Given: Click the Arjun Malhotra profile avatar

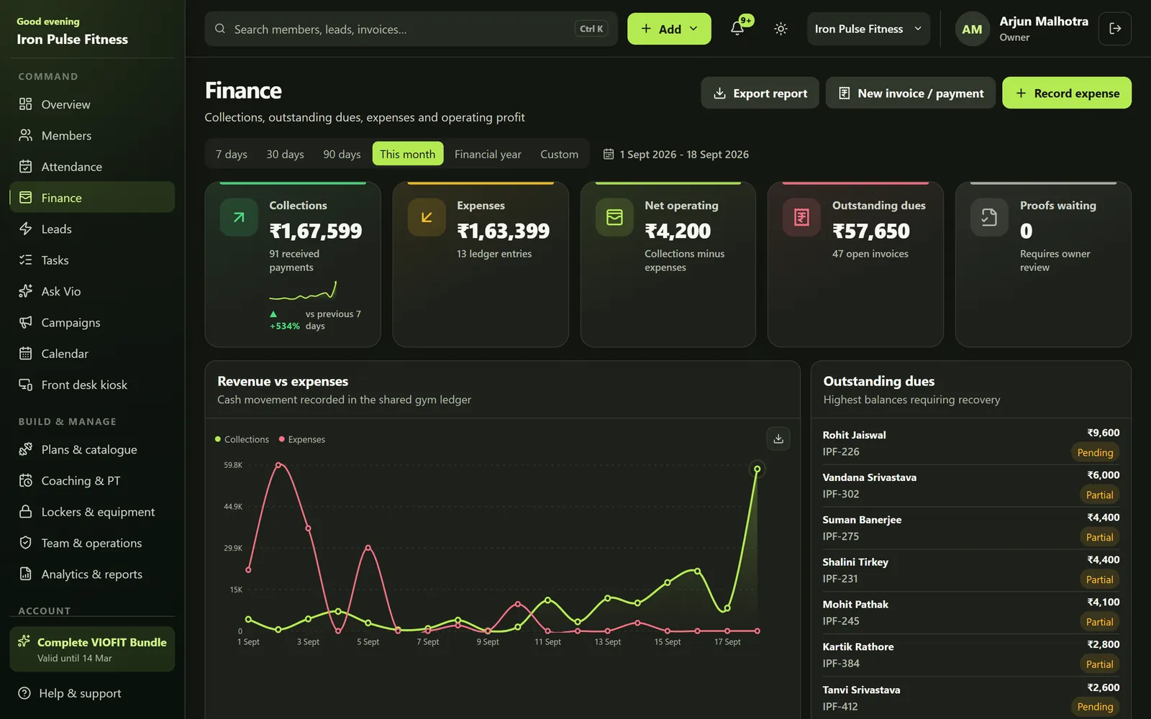Looking at the screenshot, I should click(972, 29).
